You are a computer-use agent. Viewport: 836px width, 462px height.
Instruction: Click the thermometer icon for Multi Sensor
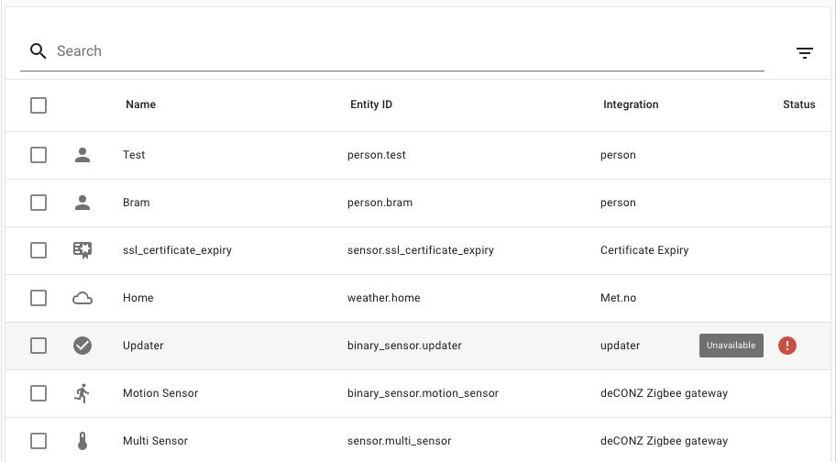pyautogui.click(x=82, y=441)
